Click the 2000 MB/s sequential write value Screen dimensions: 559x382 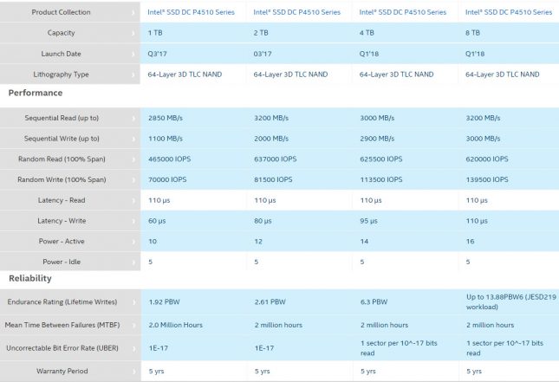coord(271,139)
